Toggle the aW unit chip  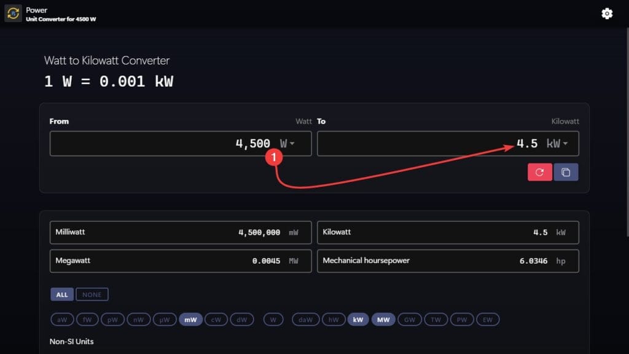[62, 320]
